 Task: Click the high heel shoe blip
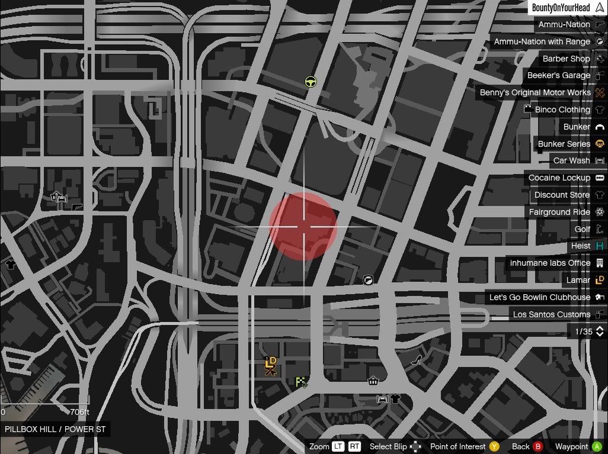click(416, 359)
